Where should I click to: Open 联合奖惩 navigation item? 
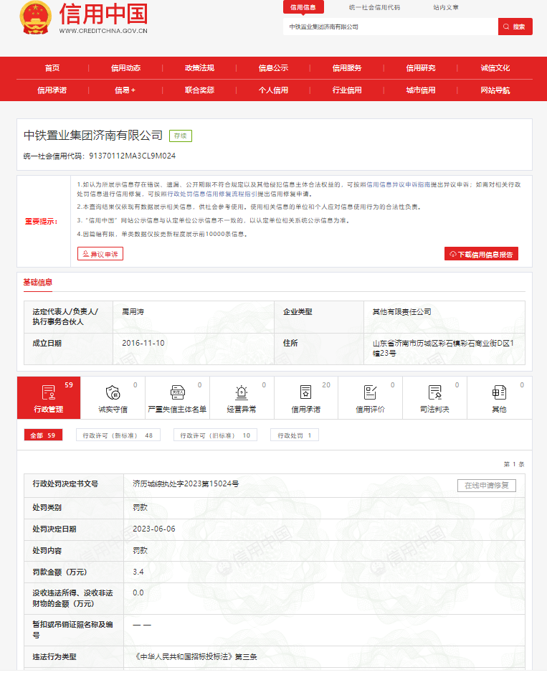(199, 90)
